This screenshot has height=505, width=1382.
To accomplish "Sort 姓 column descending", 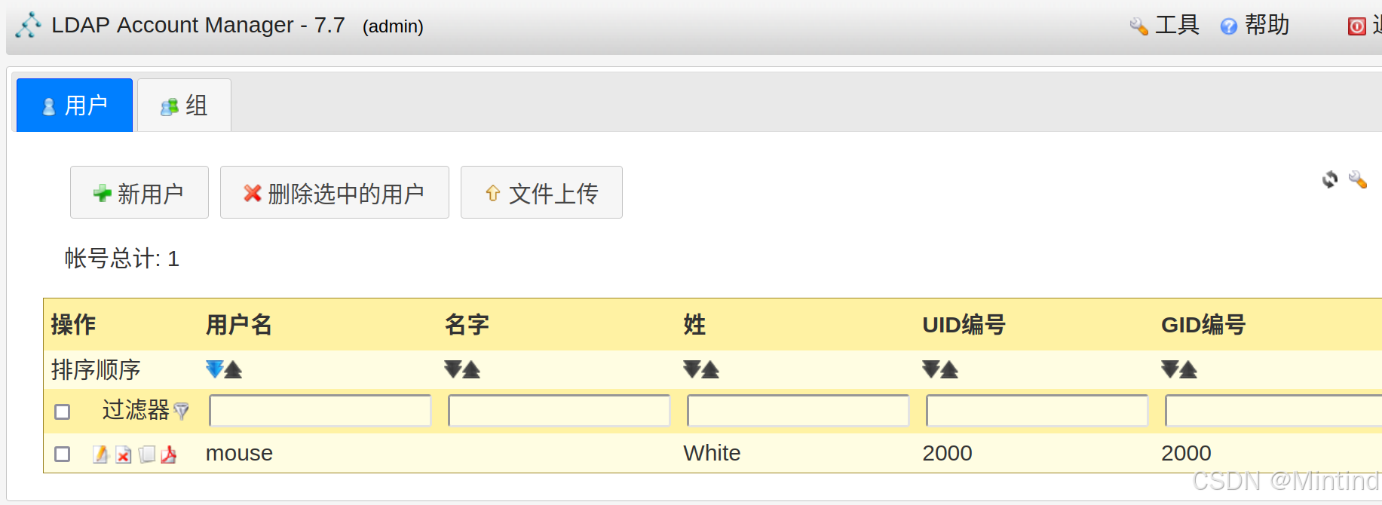I will pos(691,369).
